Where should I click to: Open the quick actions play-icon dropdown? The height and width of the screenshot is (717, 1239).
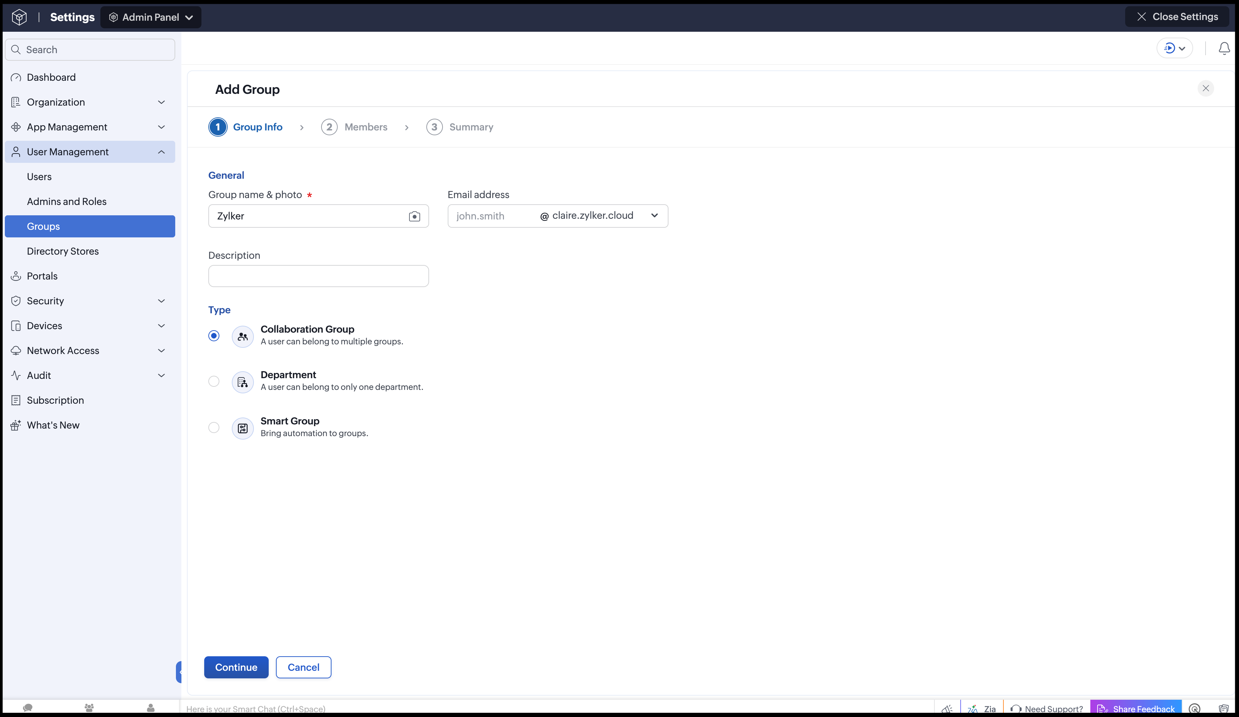(1174, 48)
